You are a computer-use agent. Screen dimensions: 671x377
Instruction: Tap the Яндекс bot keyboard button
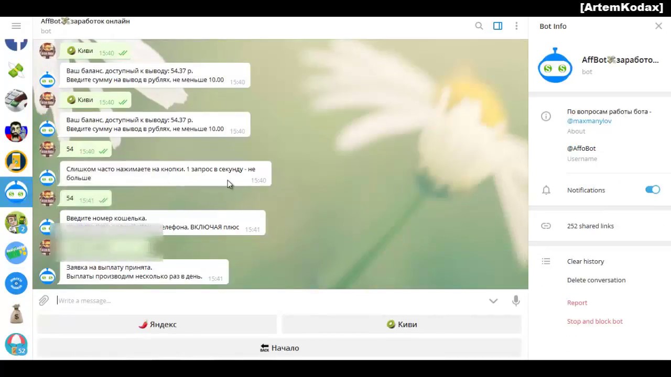tap(157, 325)
